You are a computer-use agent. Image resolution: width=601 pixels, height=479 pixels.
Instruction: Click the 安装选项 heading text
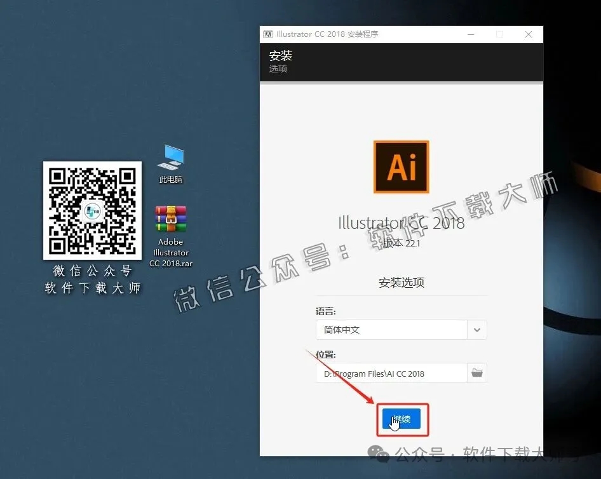coord(401,282)
